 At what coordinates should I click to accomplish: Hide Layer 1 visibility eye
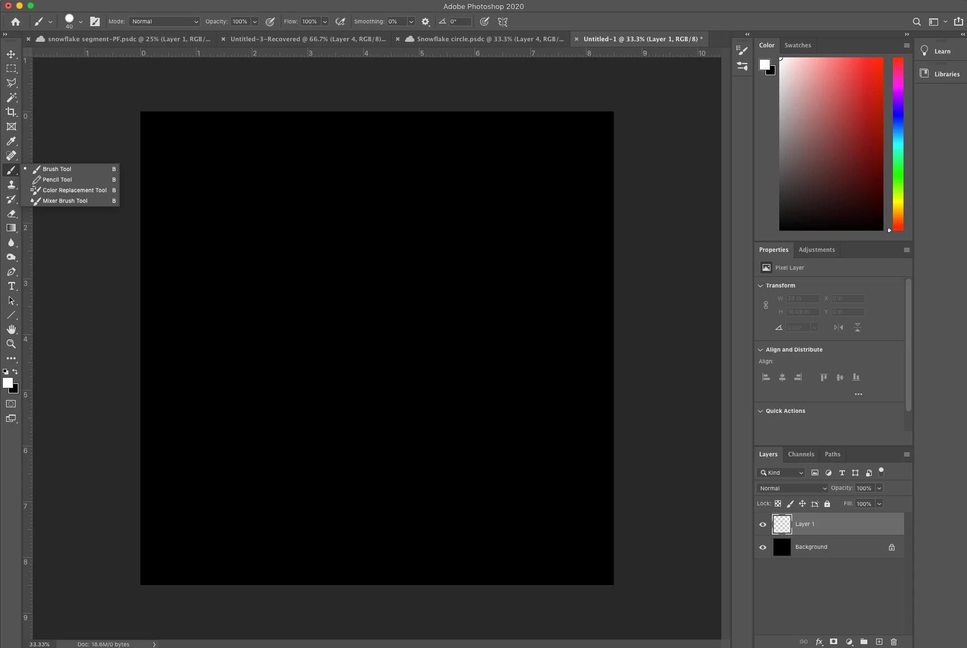763,524
